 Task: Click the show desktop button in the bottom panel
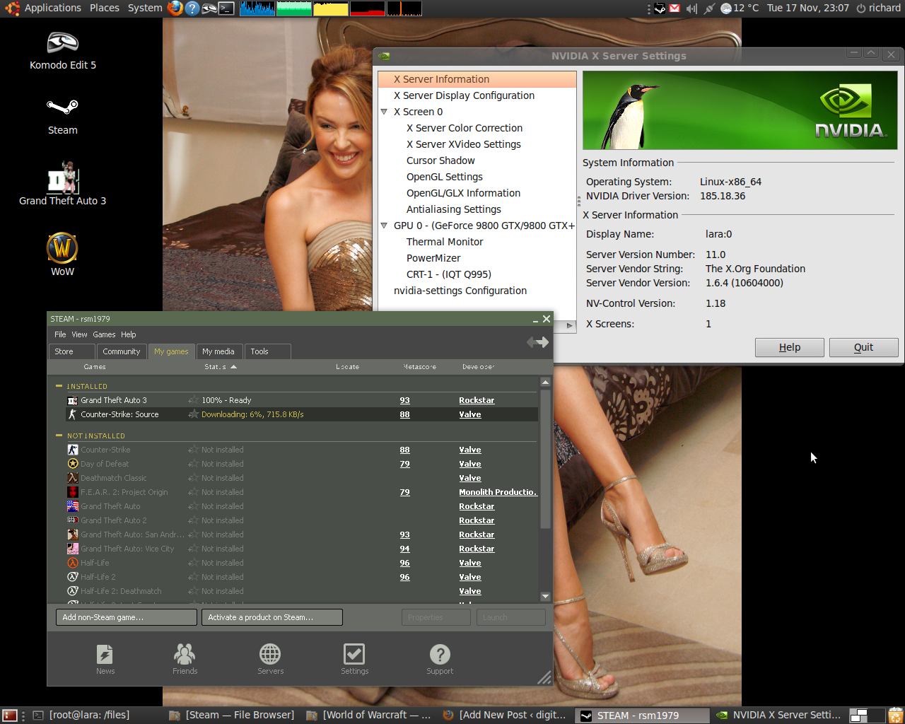(x=10, y=716)
